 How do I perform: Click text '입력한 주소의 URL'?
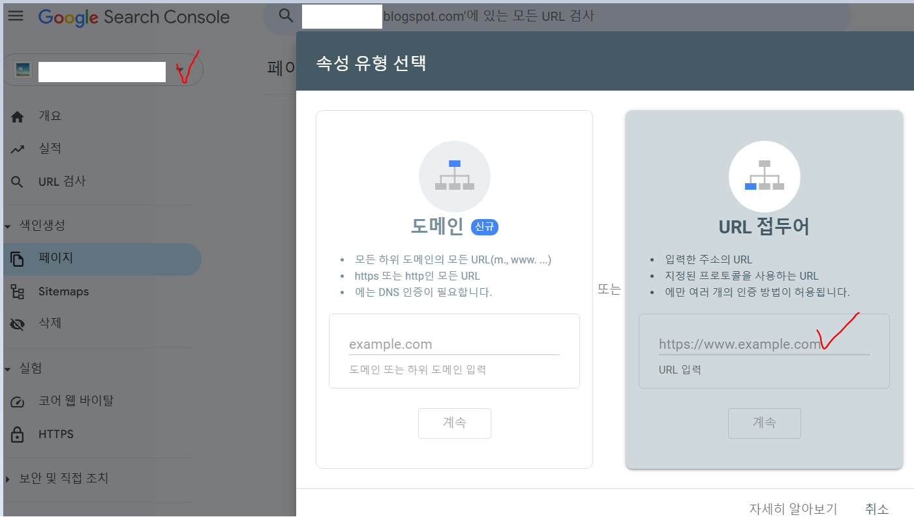(x=708, y=259)
